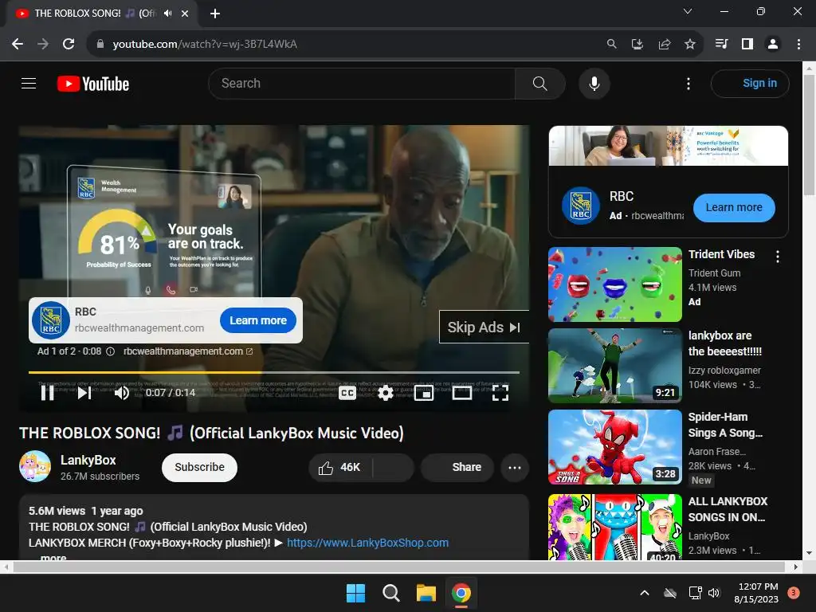Screen dimensions: 816x612
Task: Open the media controls toolbar icon
Action: (x=721, y=44)
